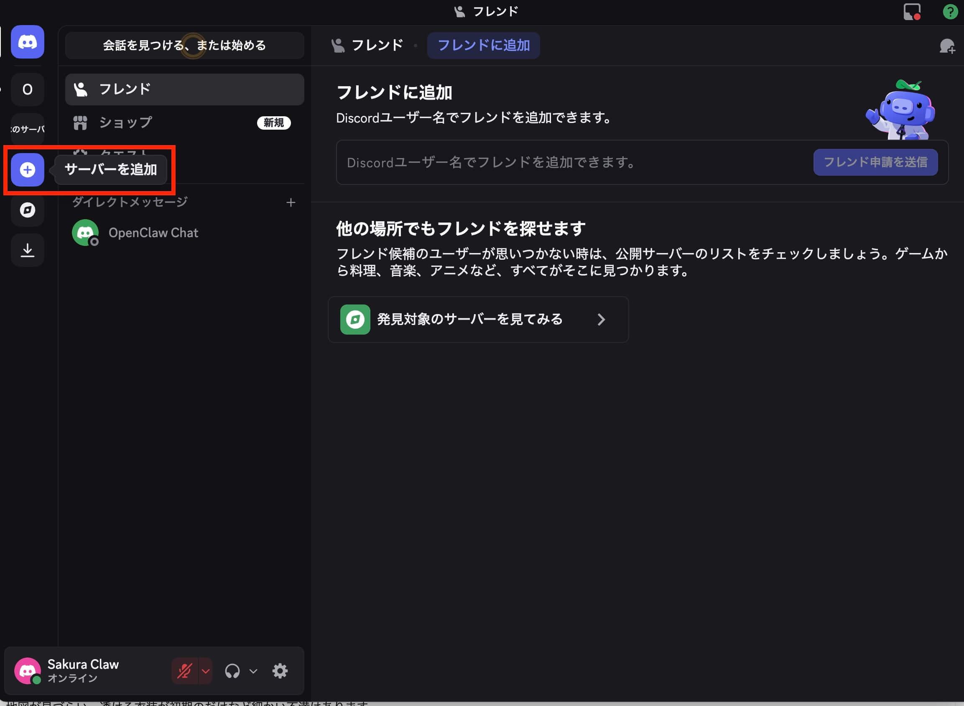The width and height of the screenshot is (964, 706).
Task: Open the inbox icon in title bar
Action: coord(911,12)
